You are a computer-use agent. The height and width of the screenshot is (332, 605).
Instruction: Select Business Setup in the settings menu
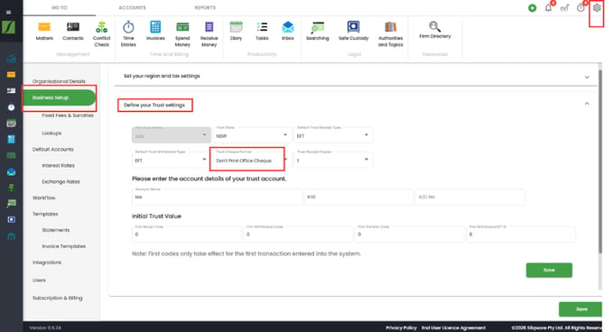coord(60,97)
